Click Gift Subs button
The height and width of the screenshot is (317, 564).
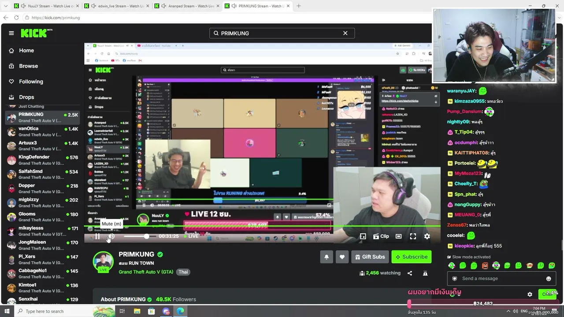click(x=370, y=257)
